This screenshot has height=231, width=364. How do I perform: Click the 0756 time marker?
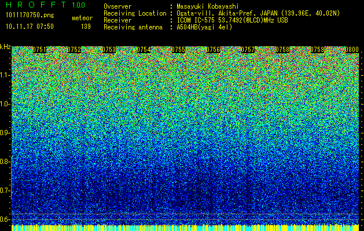pos(213,50)
